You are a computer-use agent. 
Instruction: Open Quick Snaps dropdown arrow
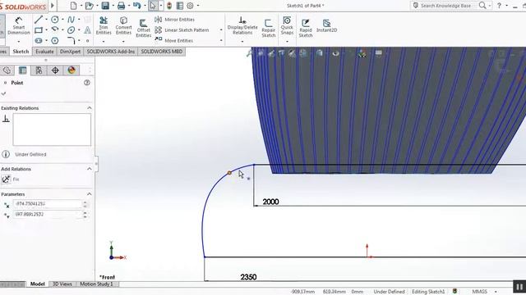[x=287, y=41]
